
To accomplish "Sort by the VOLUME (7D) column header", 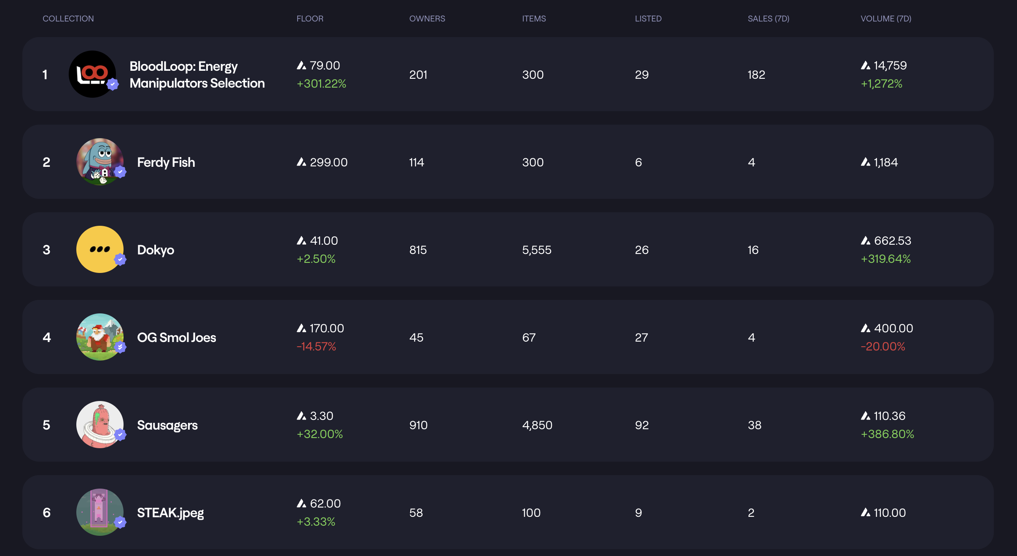I will [885, 19].
